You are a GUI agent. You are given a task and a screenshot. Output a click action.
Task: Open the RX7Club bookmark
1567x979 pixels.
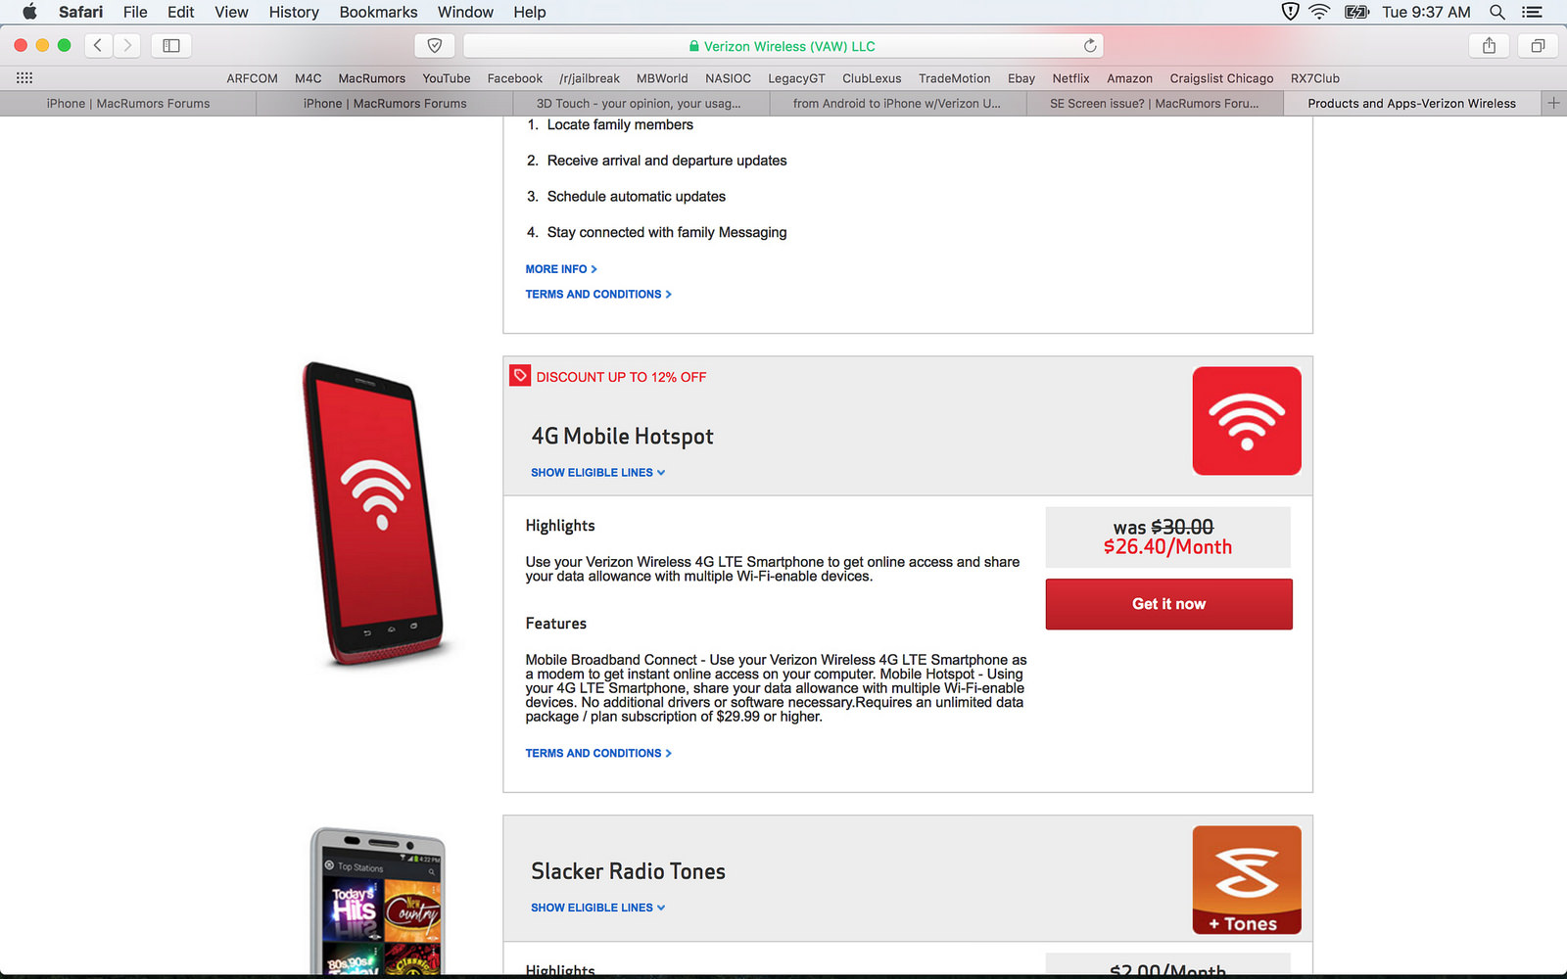pyautogui.click(x=1315, y=78)
